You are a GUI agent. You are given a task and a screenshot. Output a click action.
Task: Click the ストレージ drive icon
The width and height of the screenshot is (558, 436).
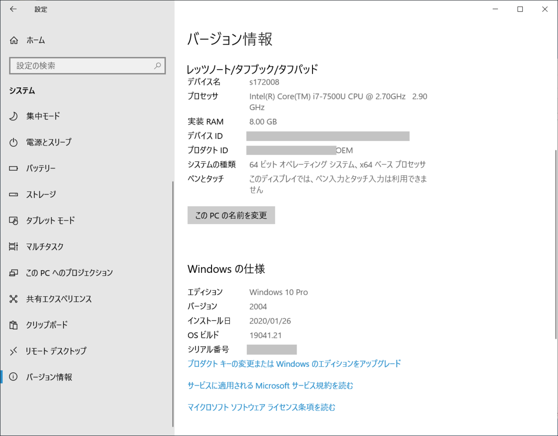(14, 194)
